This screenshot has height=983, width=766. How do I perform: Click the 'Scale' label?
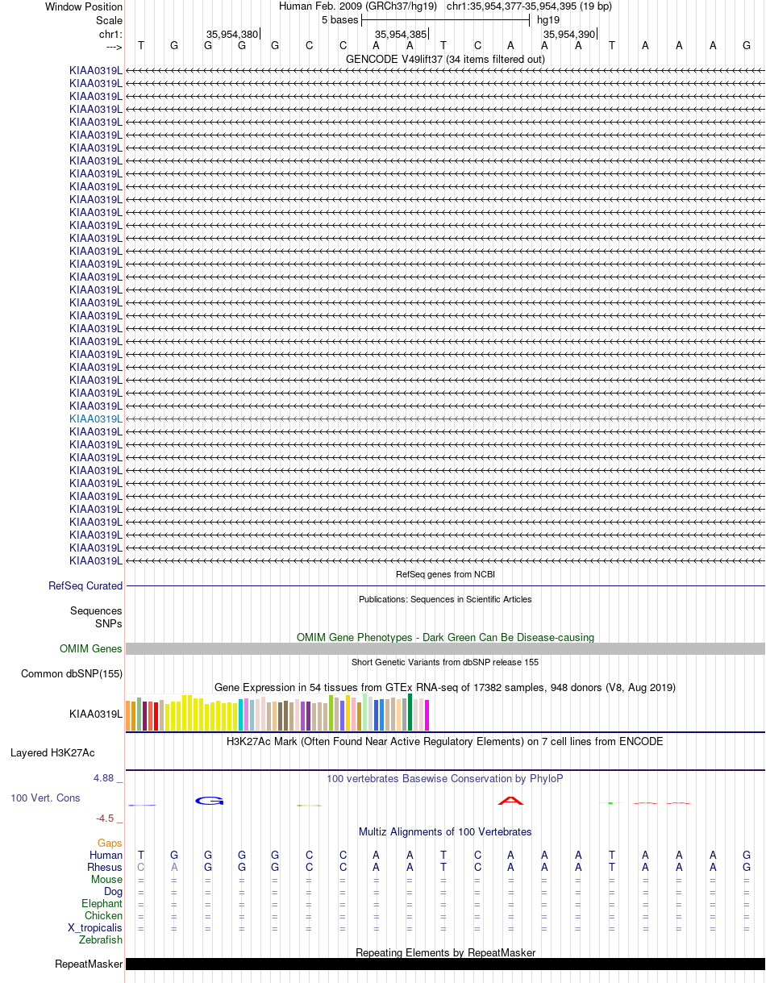109,21
